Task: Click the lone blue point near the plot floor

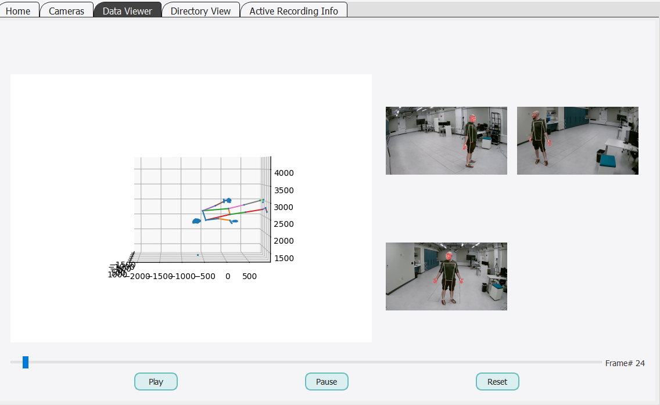Action: (198, 255)
